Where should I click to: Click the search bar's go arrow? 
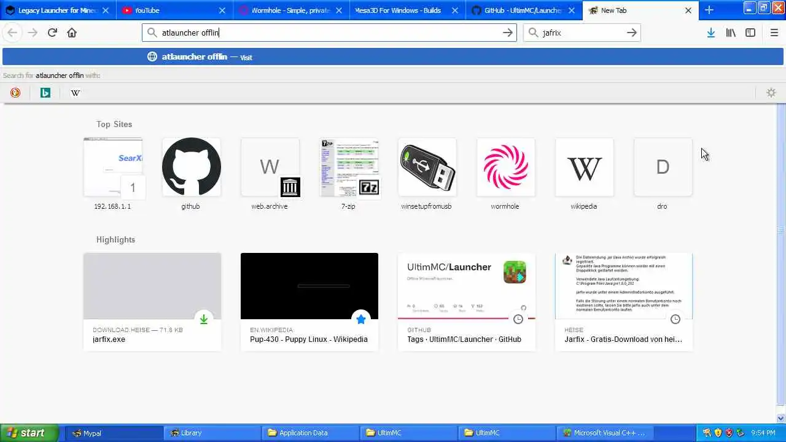pos(632,33)
